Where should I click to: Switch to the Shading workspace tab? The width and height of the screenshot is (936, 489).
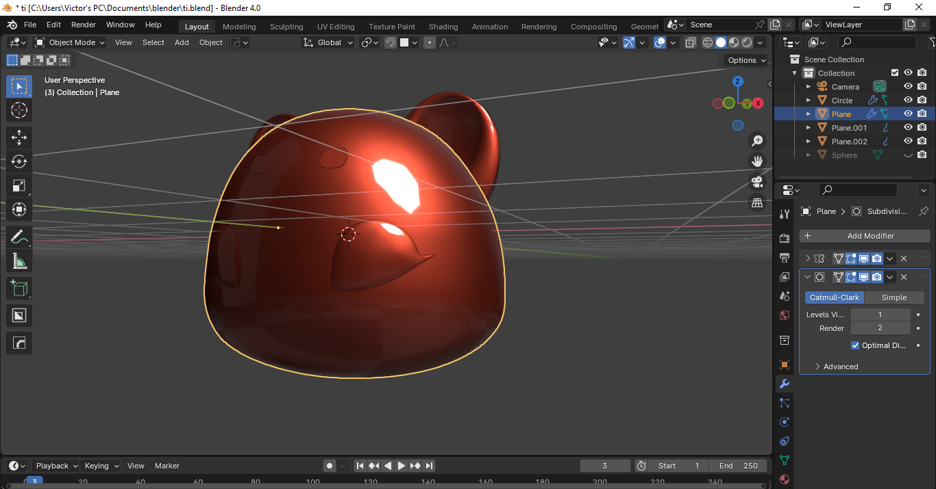(x=443, y=27)
